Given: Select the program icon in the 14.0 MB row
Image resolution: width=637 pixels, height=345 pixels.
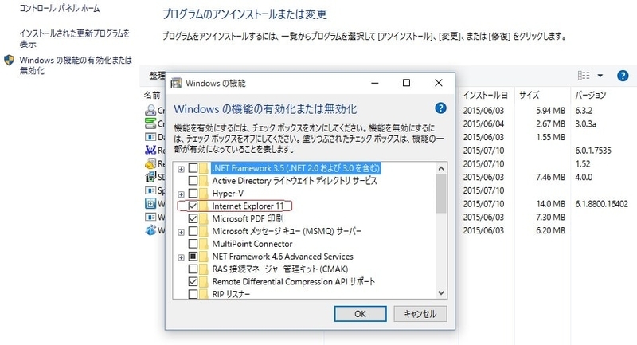Looking at the screenshot, I should pyautogui.click(x=150, y=204).
